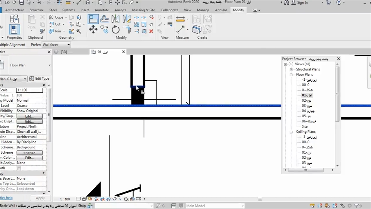
Task: Activate the Trim/Extend to Corner tool
Action: (x=127, y=29)
